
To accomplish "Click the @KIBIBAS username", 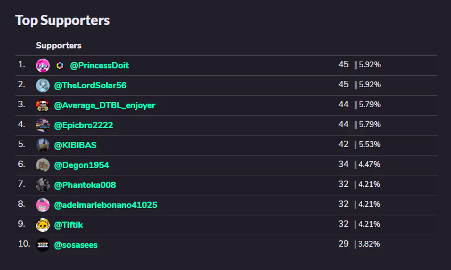I will coord(75,145).
